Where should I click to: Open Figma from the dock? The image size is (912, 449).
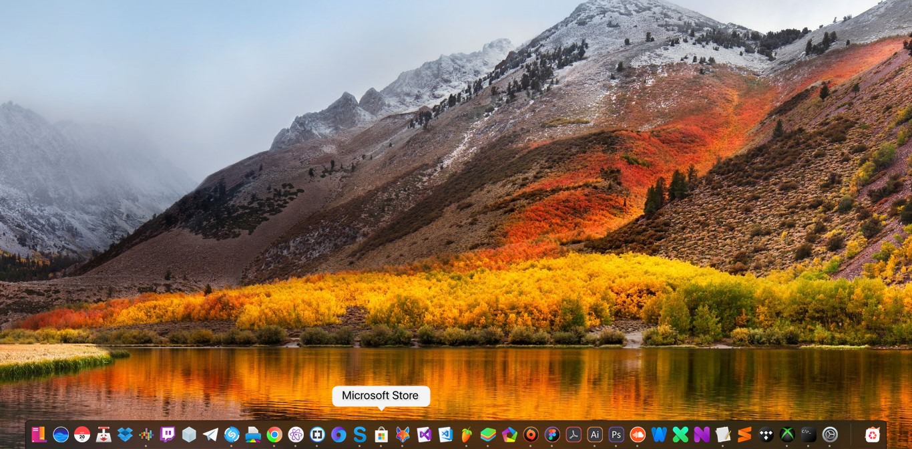(552, 434)
